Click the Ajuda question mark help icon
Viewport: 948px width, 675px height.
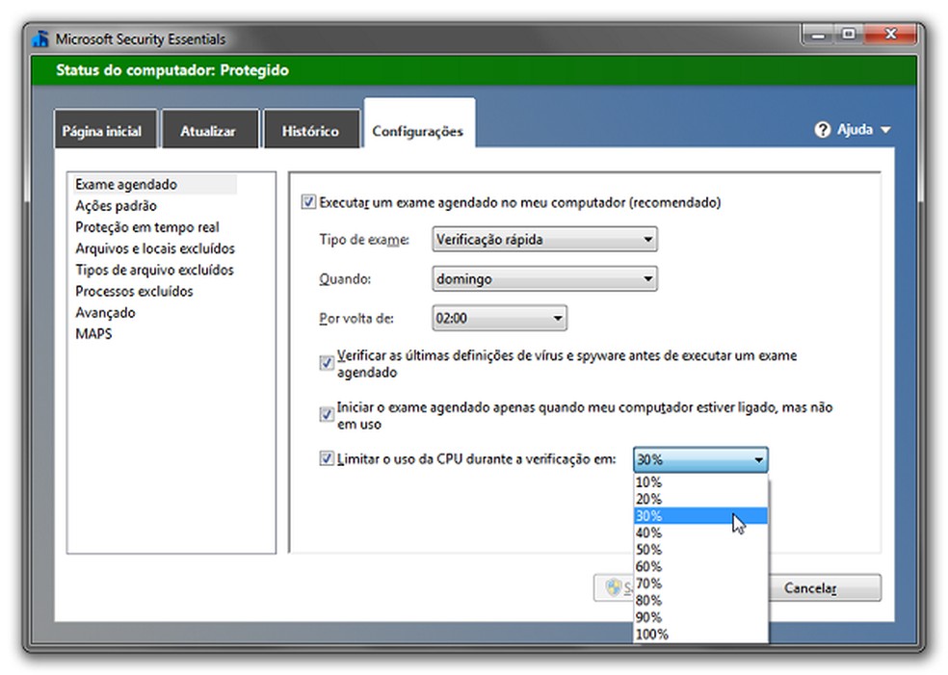(x=822, y=130)
